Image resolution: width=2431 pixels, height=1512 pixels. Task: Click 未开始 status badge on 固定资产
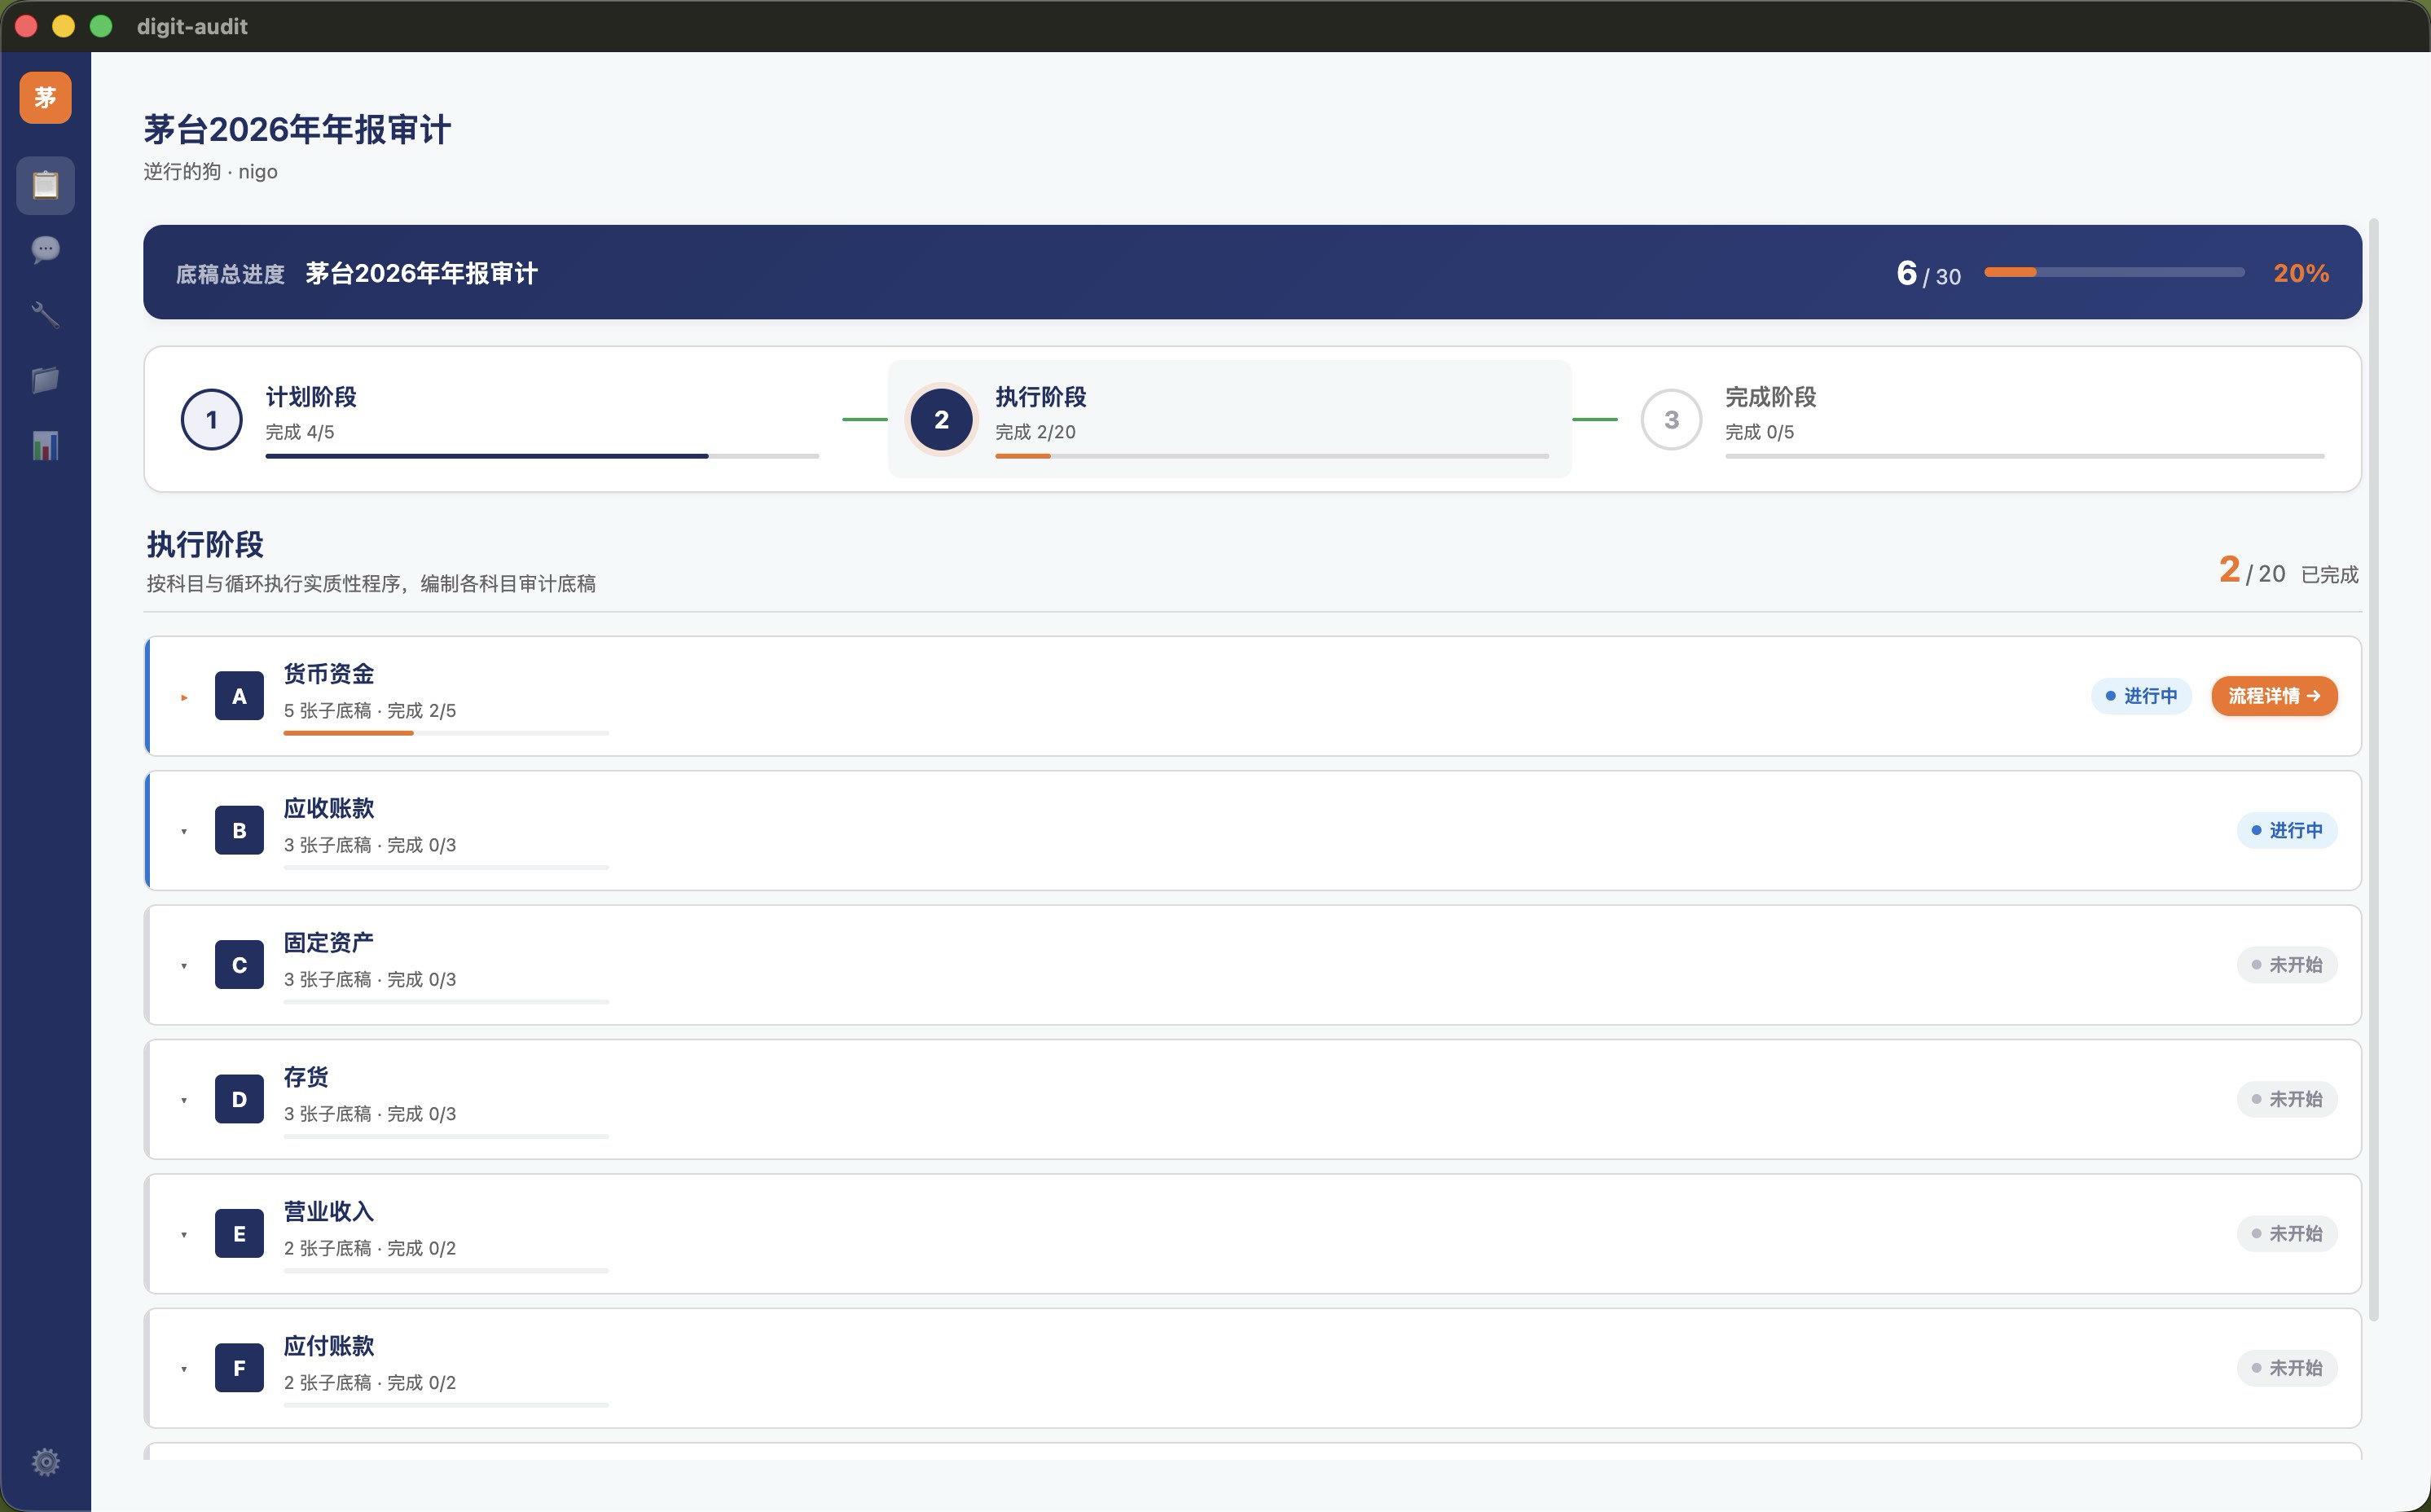[x=2287, y=965]
